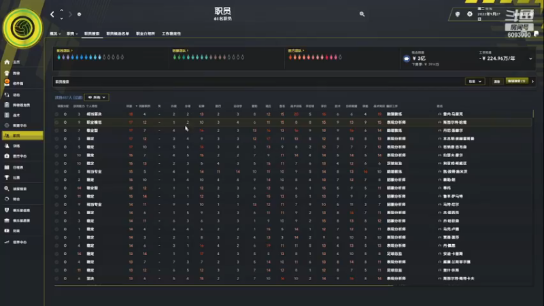Open the Scouting magnifier sidebar item

[22, 189]
